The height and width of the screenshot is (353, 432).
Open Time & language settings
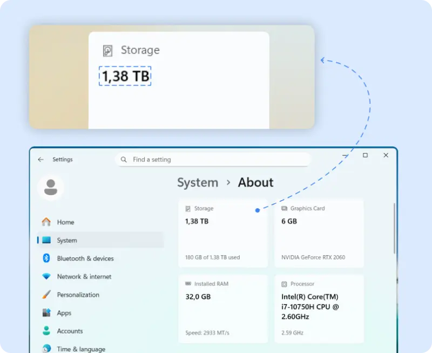[100, 348]
